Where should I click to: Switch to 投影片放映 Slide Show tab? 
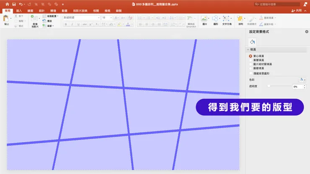[80, 11]
